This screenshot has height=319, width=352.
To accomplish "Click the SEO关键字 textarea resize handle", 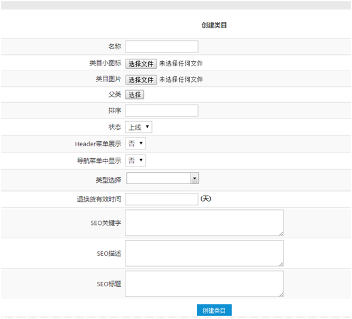I will pyautogui.click(x=281, y=233).
